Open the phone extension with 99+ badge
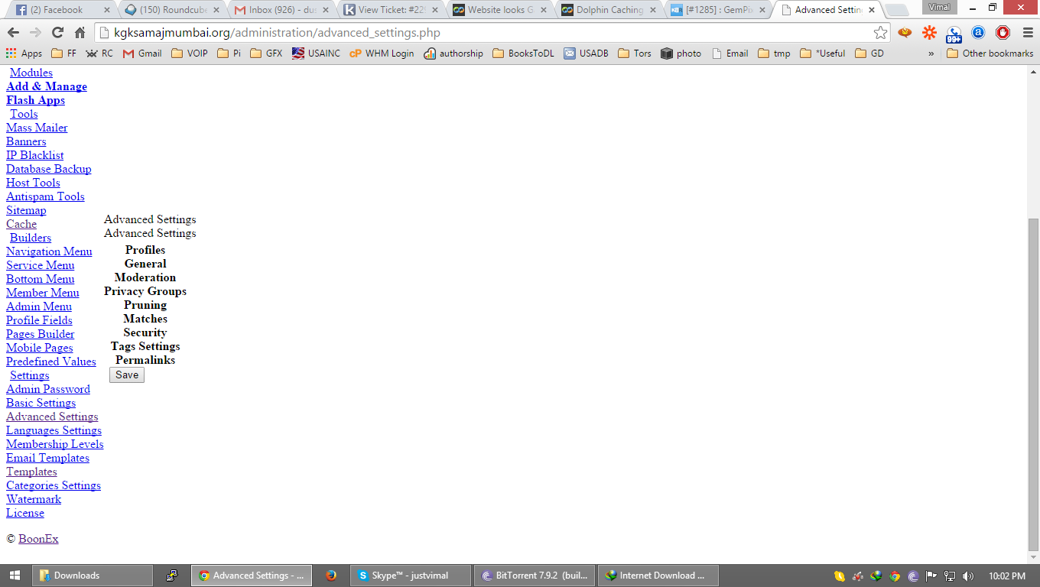The image size is (1040, 587). pyautogui.click(x=954, y=34)
